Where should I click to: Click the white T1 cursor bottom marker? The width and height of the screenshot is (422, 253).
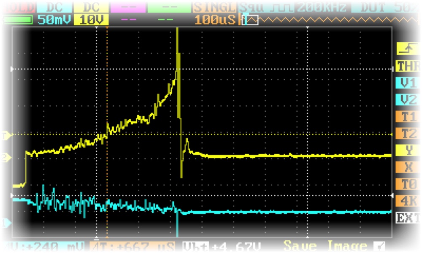point(97,238)
